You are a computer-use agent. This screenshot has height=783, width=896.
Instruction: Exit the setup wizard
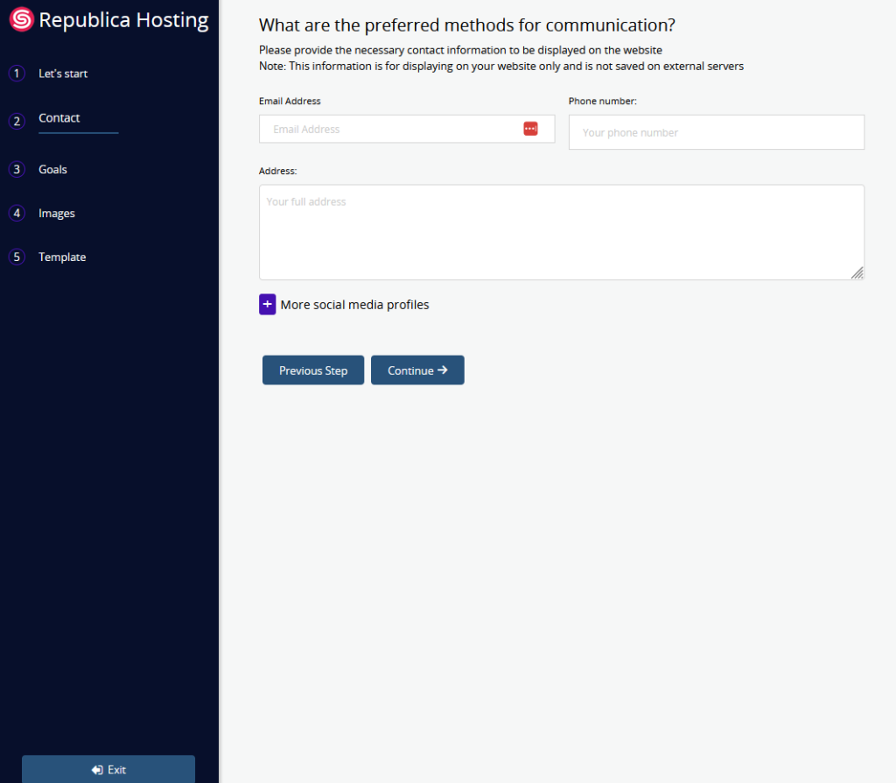click(x=108, y=769)
